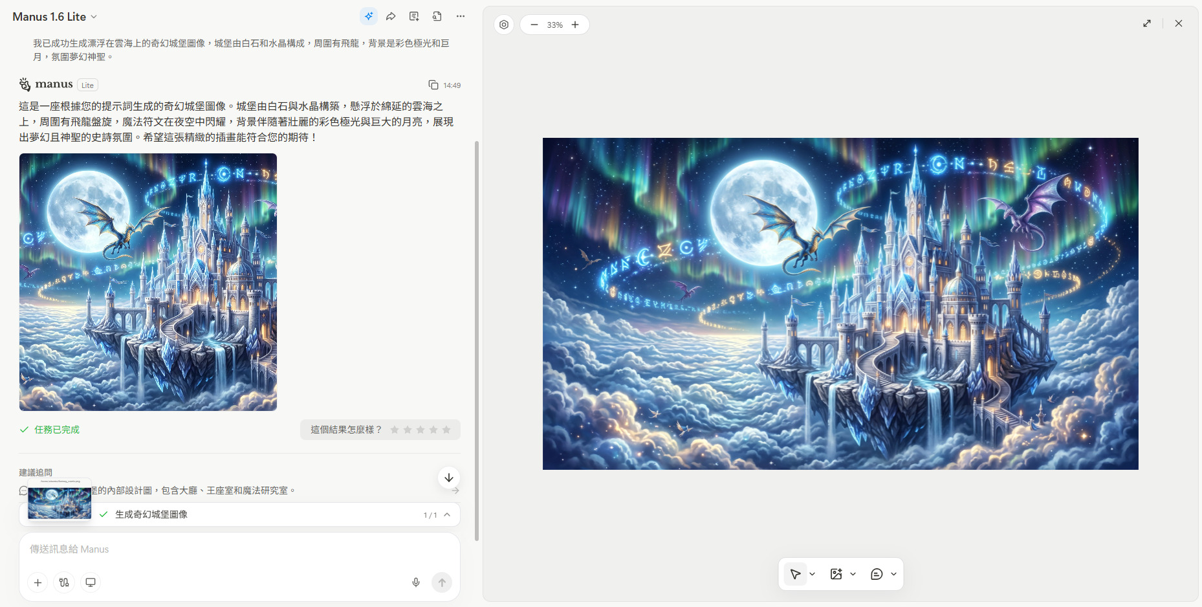Open the Manus 1.6 Lite model dropdown
The image size is (1202, 607).
click(x=55, y=17)
